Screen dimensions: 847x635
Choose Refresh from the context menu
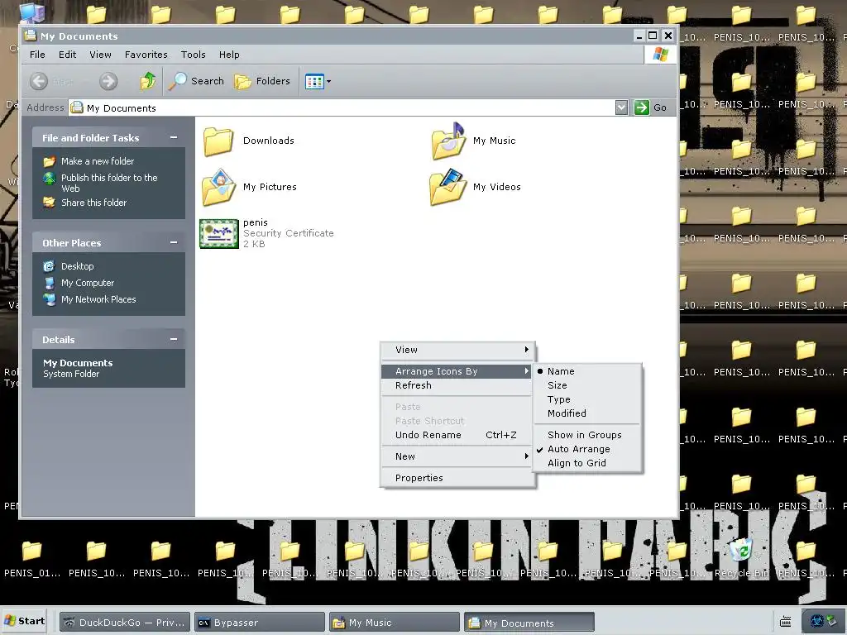click(x=457, y=385)
